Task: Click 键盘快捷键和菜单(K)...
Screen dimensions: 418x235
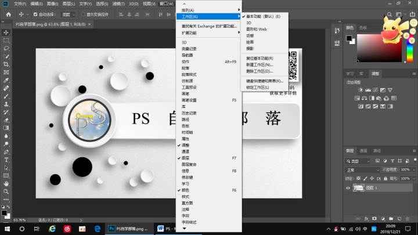Action: [264, 81]
